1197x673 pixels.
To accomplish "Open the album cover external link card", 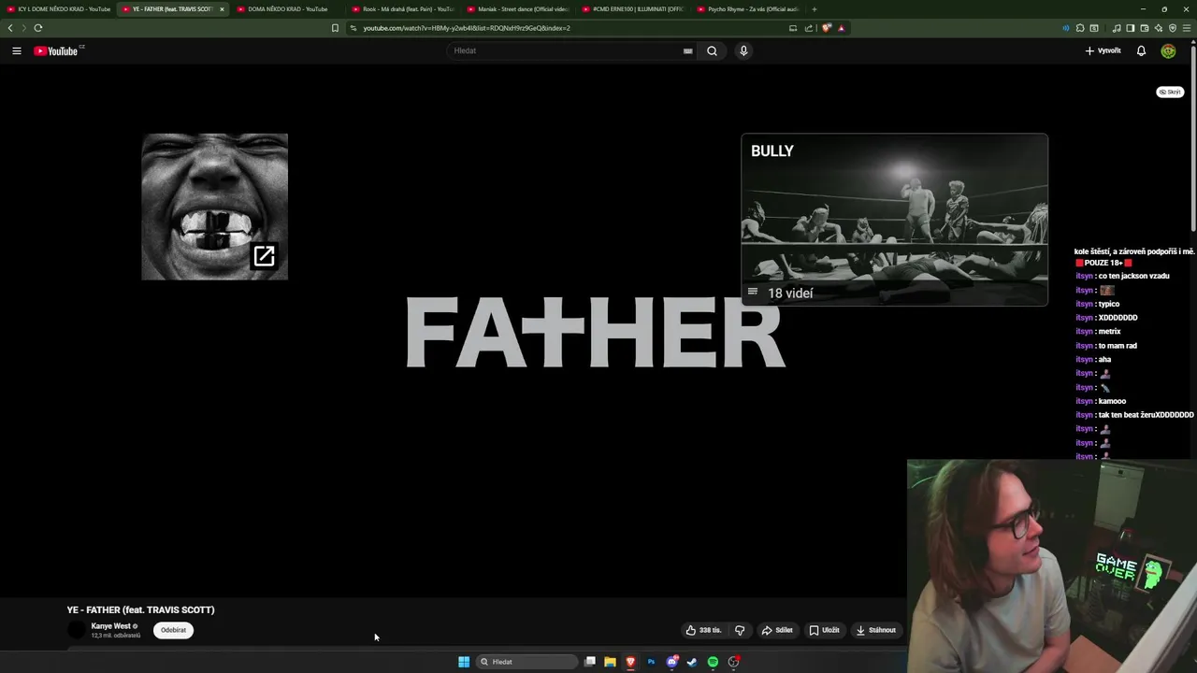I will click(215, 207).
